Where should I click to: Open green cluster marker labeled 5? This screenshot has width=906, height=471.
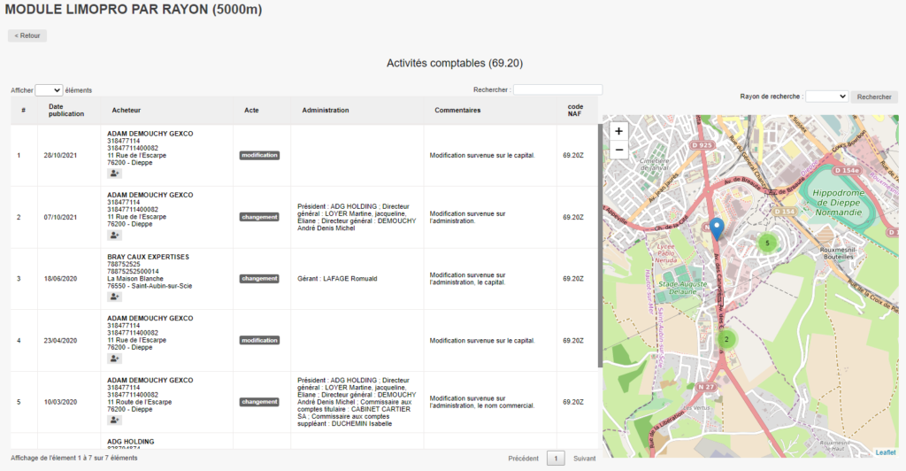pos(768,243)
